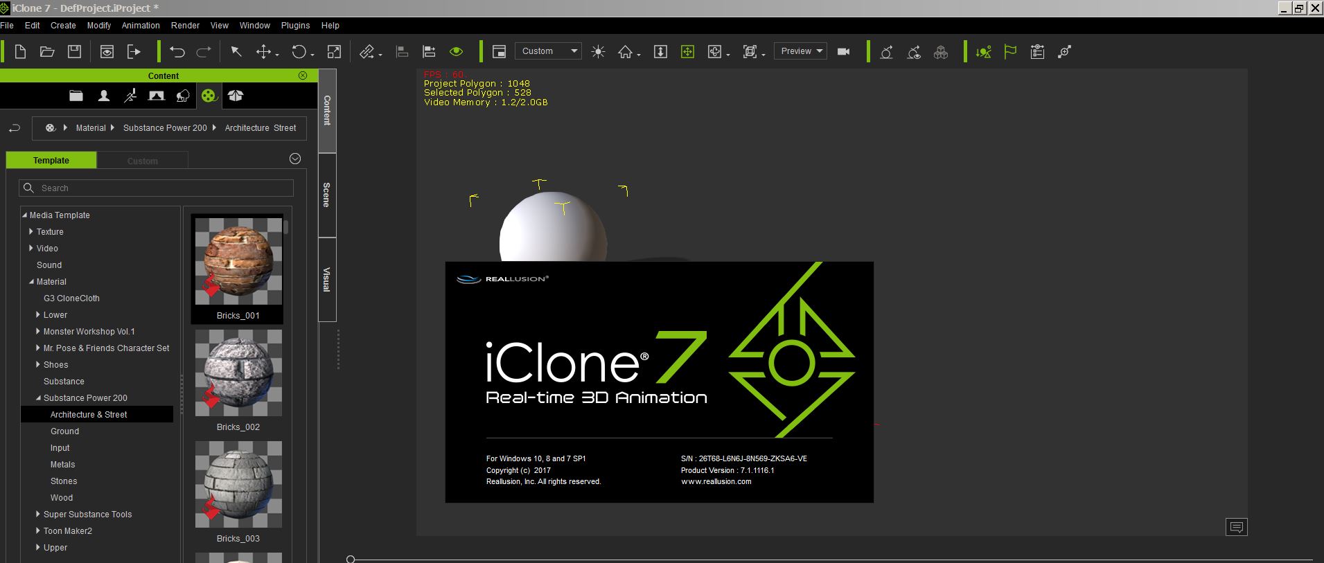The image size is (1324, 563).
Task: Open the Preview mode dropdown
Action: (800, 51)
